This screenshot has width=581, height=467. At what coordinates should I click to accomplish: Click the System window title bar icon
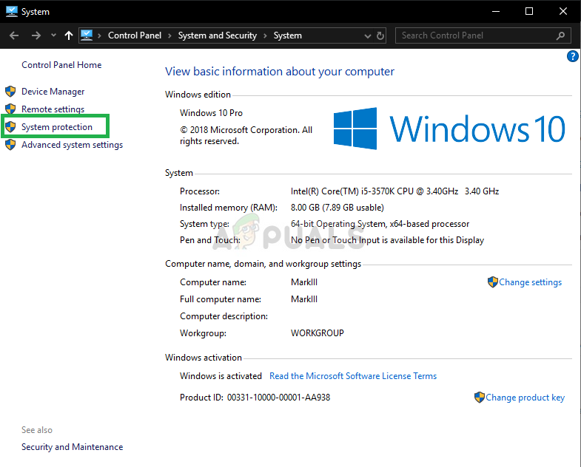pyautogui.click(x=12, y=12)
